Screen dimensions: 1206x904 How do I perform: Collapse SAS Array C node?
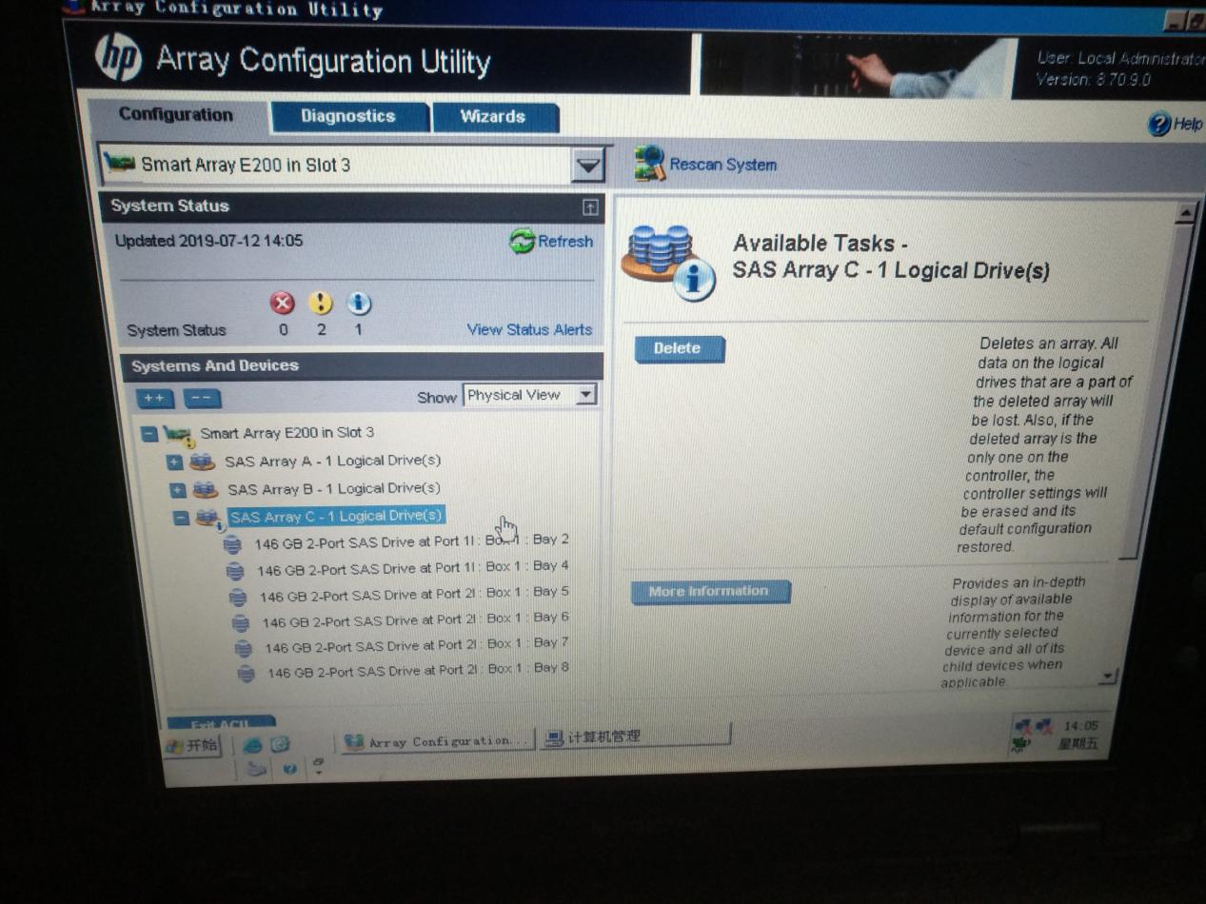181,519
